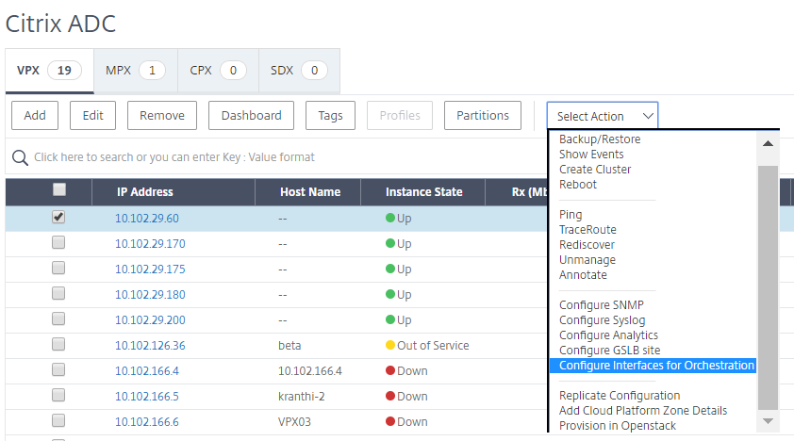
Task: Check the checkbox for 10.102.29.175
Action: coord(58,268)
